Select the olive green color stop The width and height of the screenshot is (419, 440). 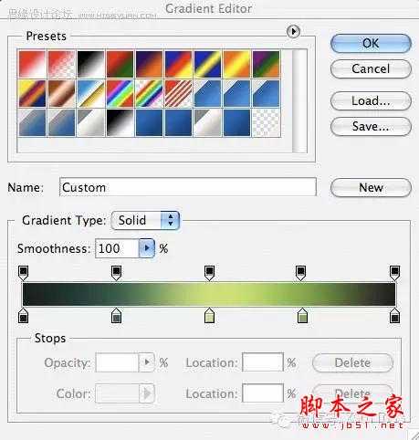point(302,316)
